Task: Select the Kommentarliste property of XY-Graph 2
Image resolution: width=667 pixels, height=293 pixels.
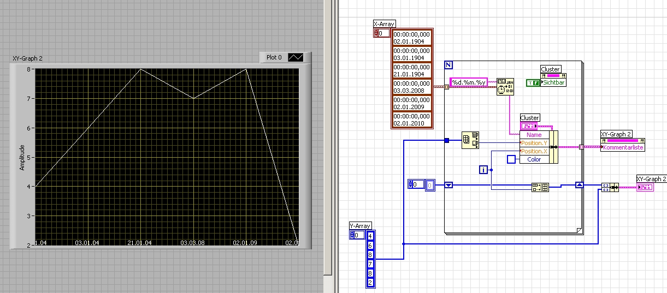Action: coord(623,147)
